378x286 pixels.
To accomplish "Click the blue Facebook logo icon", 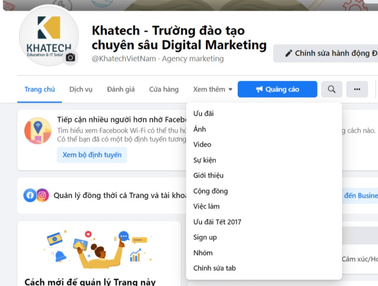I will click(30, 195).
